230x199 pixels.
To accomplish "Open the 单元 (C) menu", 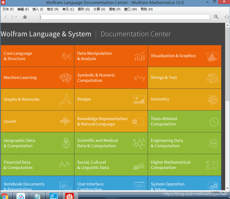I will tap(68, 9).
